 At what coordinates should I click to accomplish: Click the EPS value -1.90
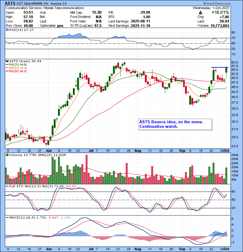pos(146,17)
